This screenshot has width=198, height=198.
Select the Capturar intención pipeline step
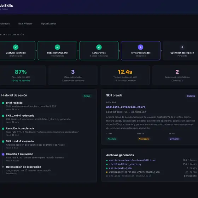(17, 51)
